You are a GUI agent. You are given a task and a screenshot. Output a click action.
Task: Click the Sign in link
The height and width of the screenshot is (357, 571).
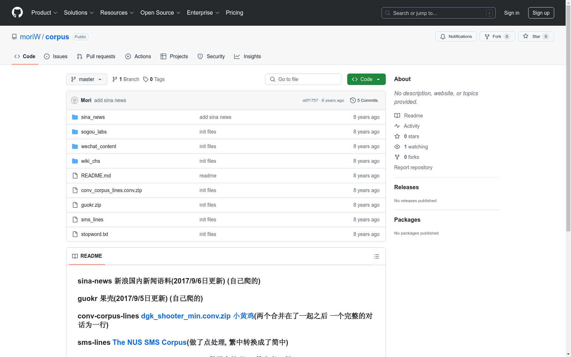point(512,13)
